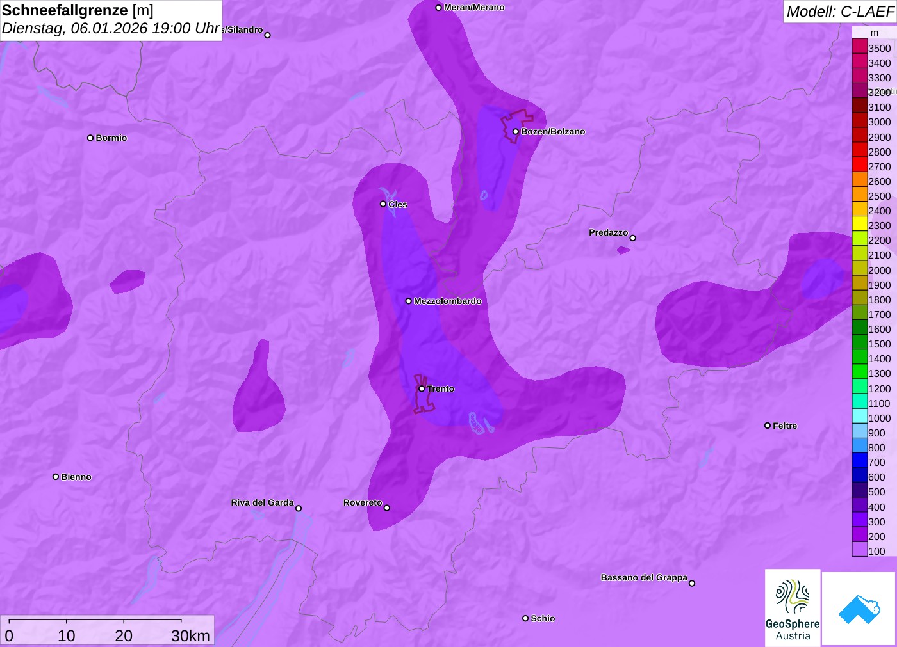Select the 1500 m green legend swatch
The width and height of the screenshot is (897, 647).
coord(860,342)
